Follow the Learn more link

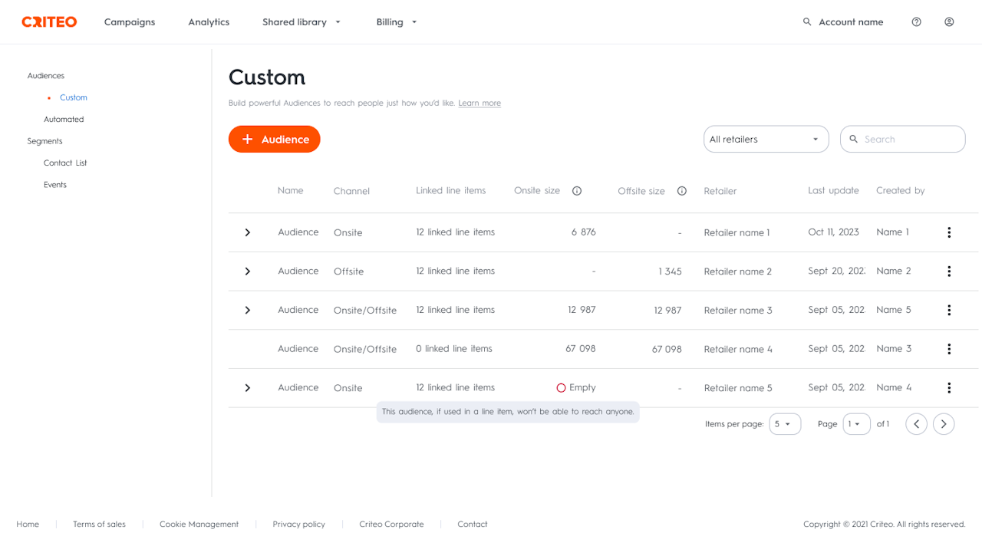pos(479,104)
